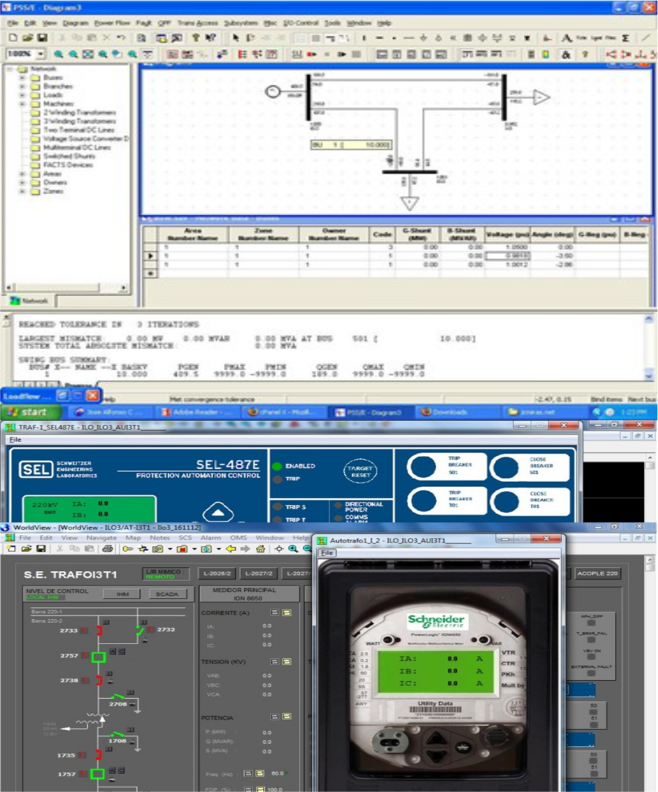Click the open folder icon in WorldView toolbar
Screen dimensions: 658x792
(x=26, y=549)
